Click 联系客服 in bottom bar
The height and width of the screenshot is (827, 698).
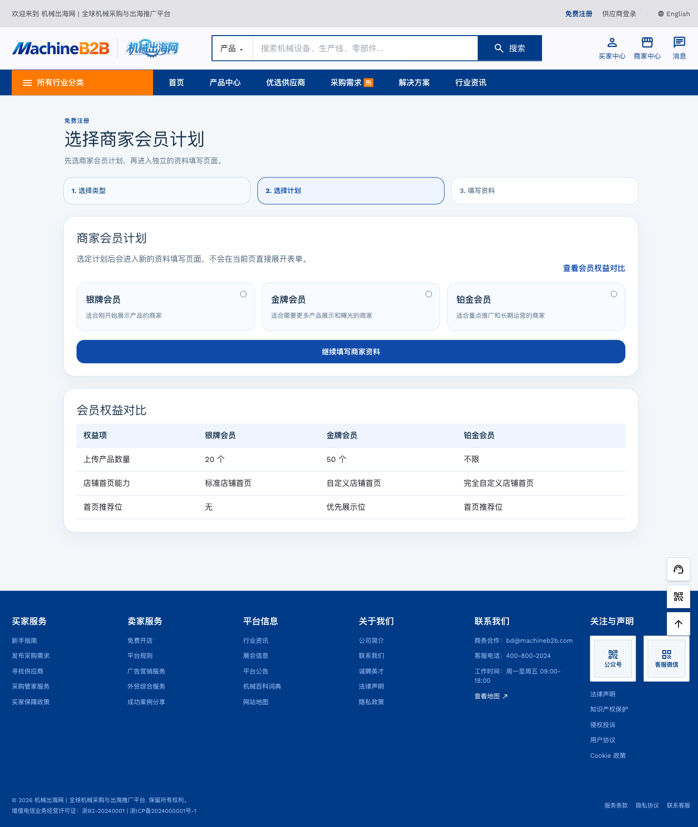679,806
